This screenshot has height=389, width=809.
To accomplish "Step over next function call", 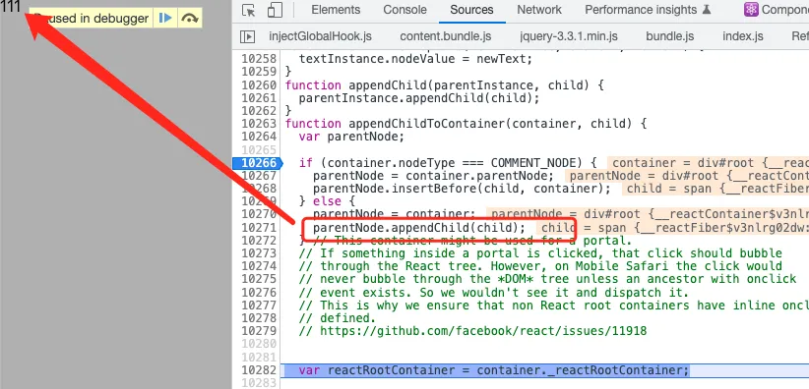I will [190, 18].
